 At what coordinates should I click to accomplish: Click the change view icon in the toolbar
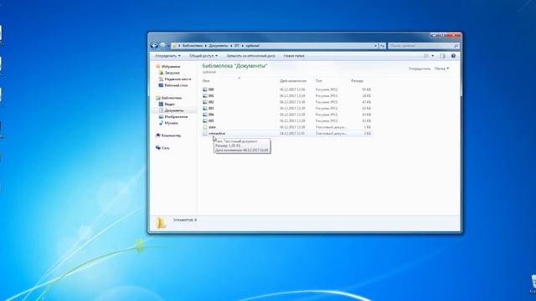(x=426, y=56)
